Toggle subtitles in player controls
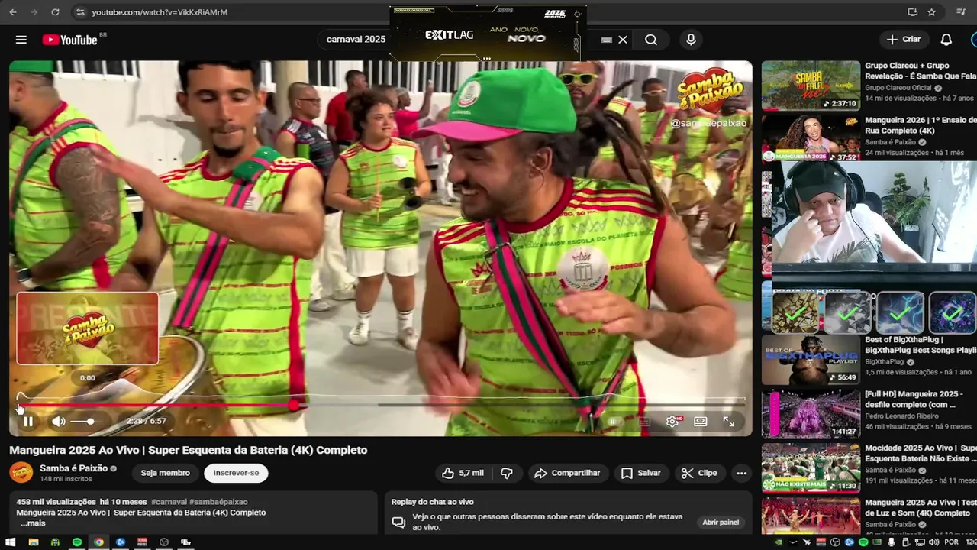The width and height of the screenshot is (977, 550). 643,422
